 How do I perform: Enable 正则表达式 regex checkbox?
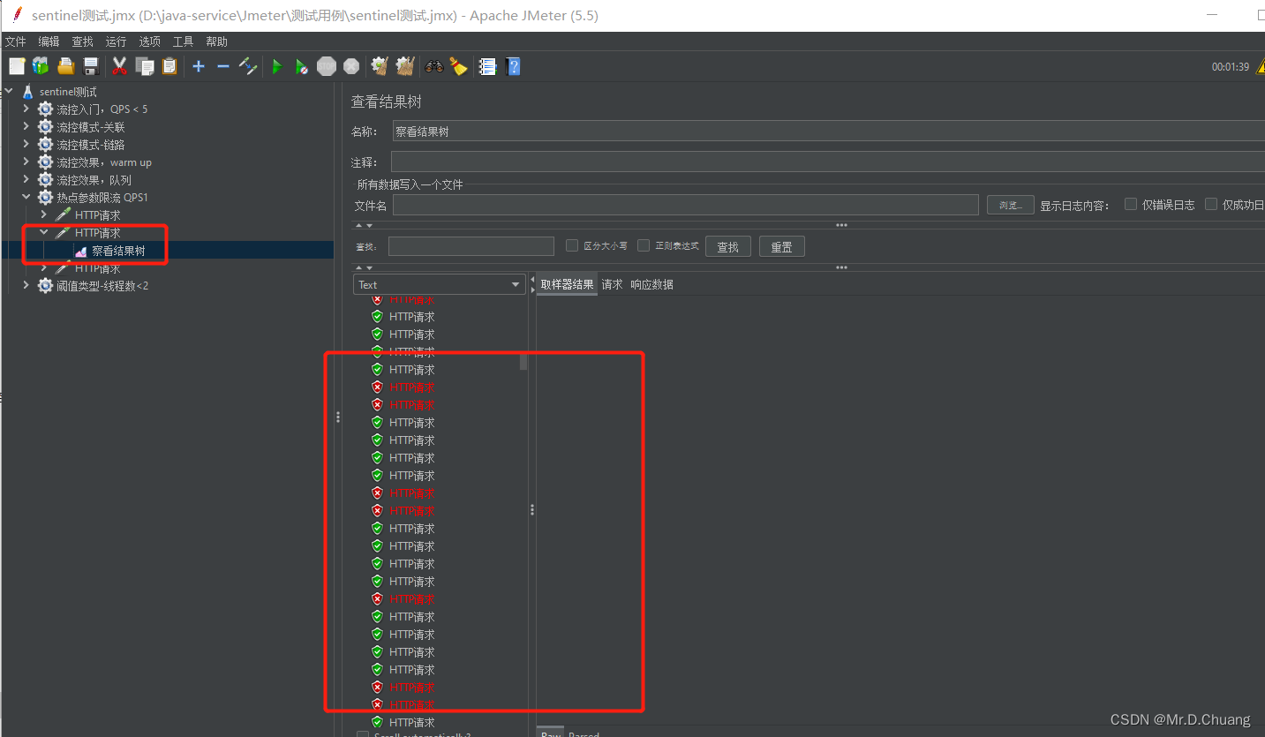(x=644, y=245)
